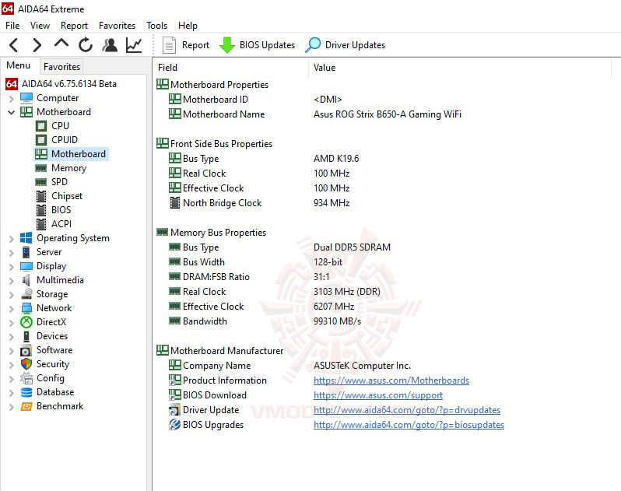Open the Help menu
Image resolution: width=621 pixels, height=491 pixels.
tap(188, 26)
